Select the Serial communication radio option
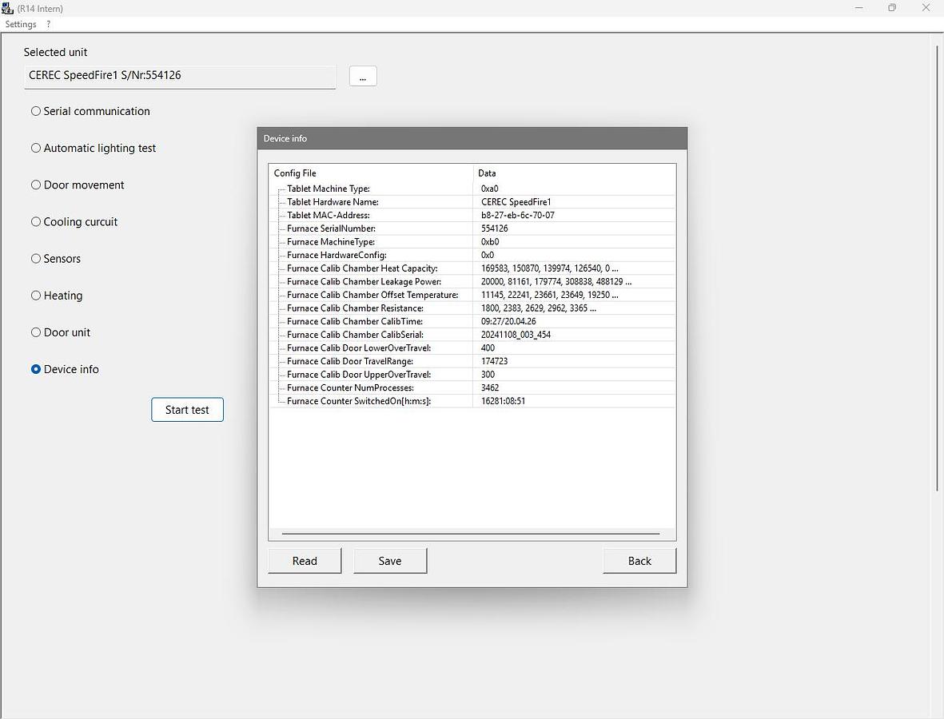The height and width of the screenshot is (719, 944). (x=36, y=111)
